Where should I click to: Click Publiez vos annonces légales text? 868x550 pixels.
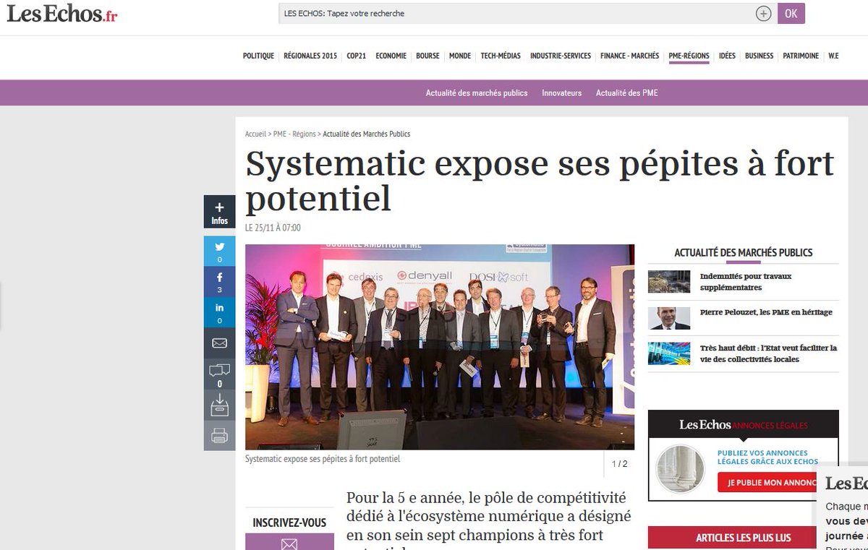pos(768,457)
